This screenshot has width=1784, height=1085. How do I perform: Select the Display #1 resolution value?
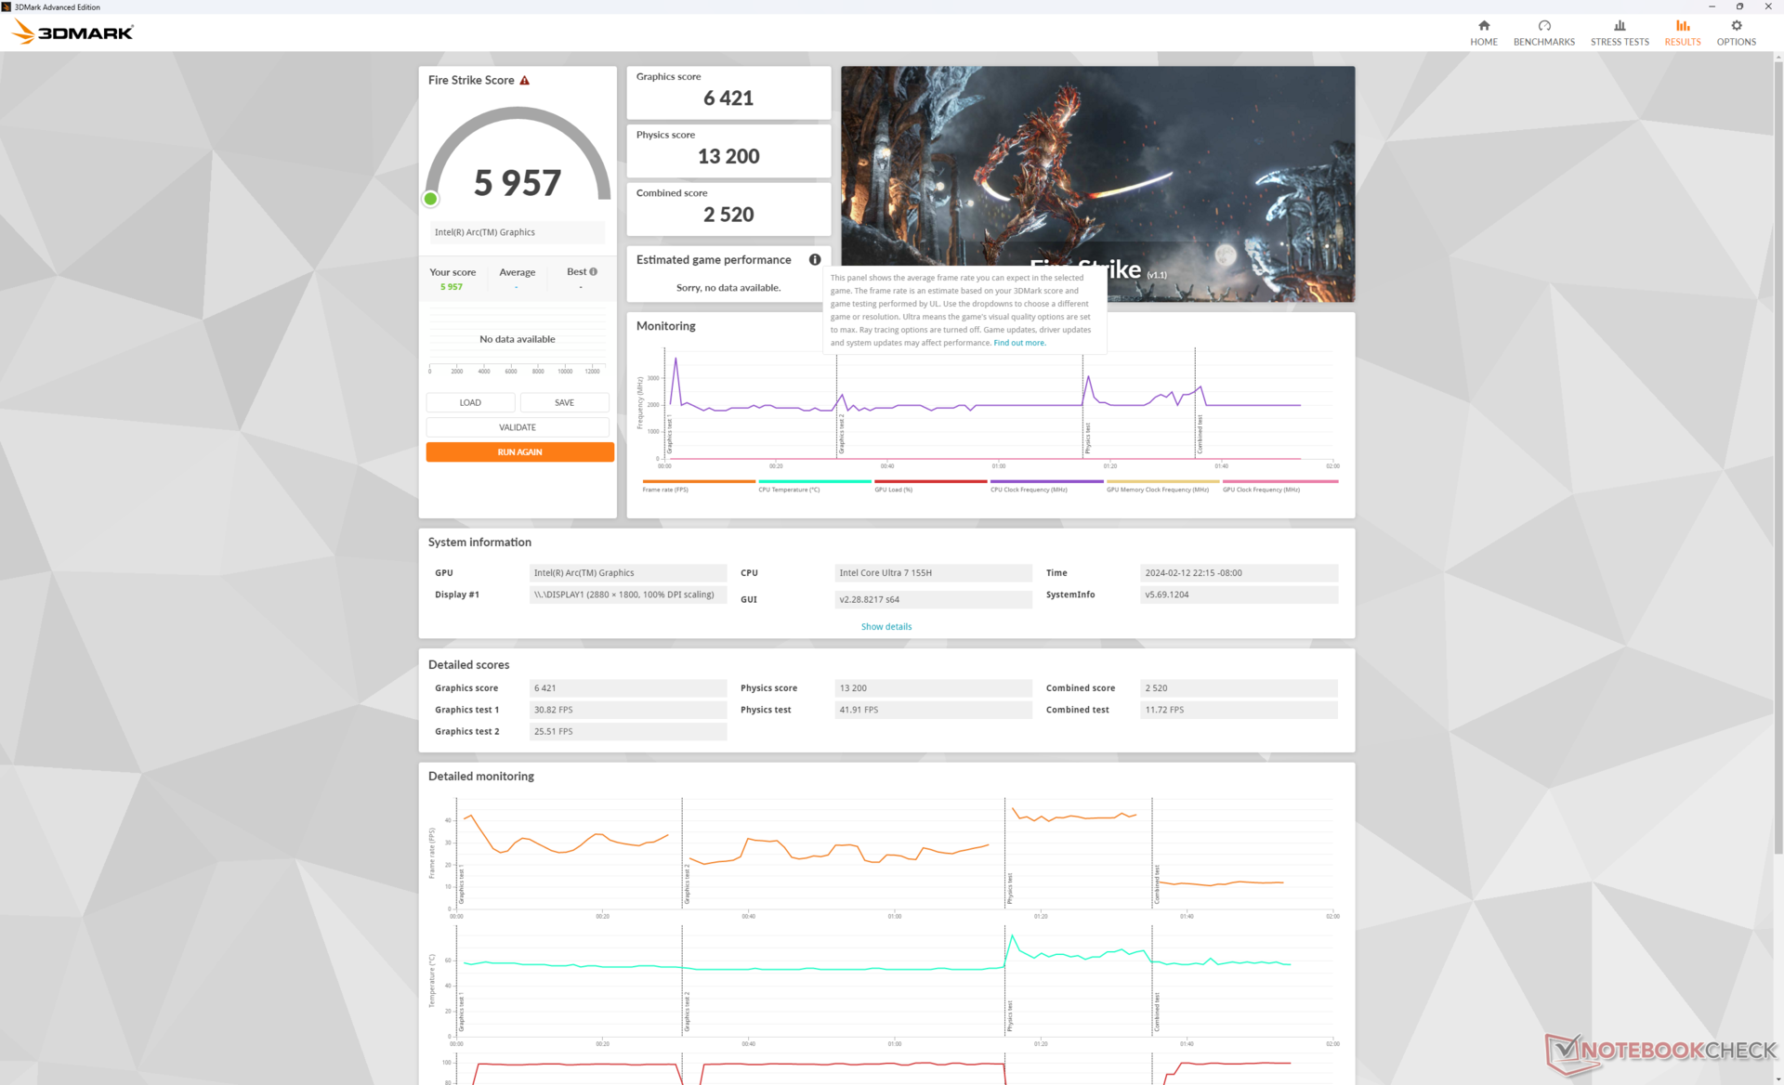point(628,595)
